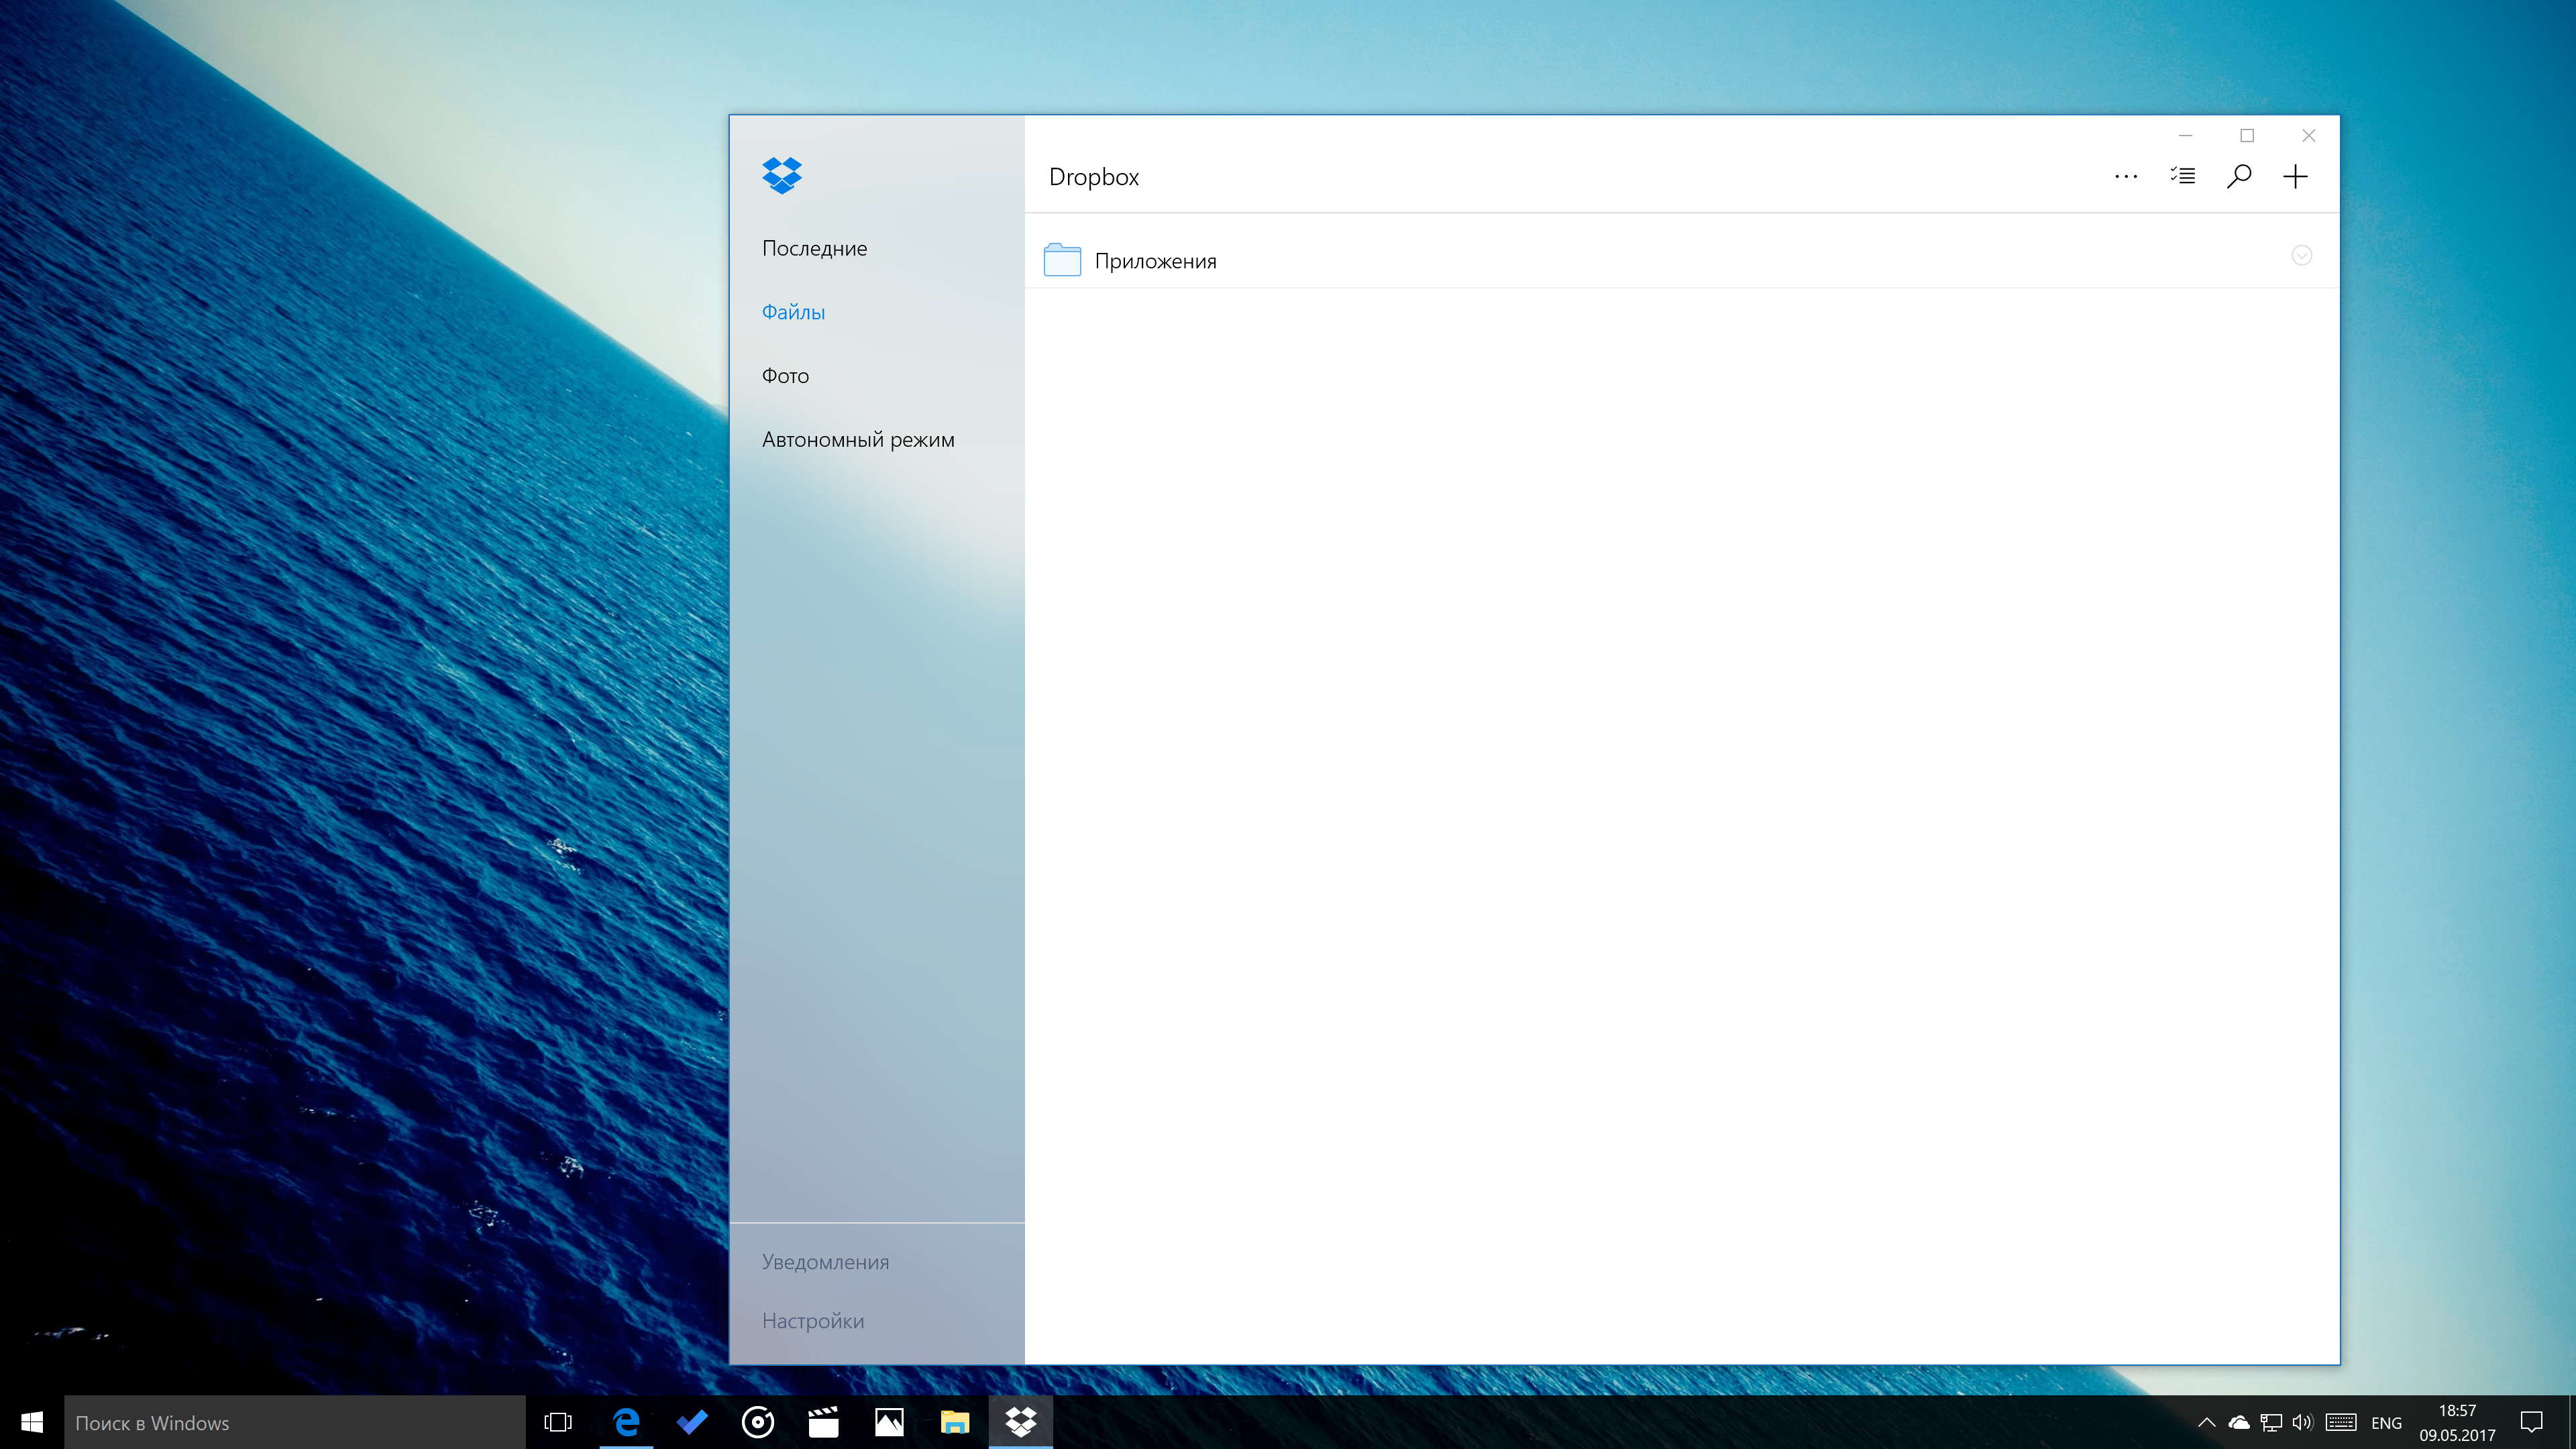The width and height of the screenshot is (2576, 1449).
Task: Open File Explorer from taskbar
Action: pyautogui.click(x=954, y=1422)
